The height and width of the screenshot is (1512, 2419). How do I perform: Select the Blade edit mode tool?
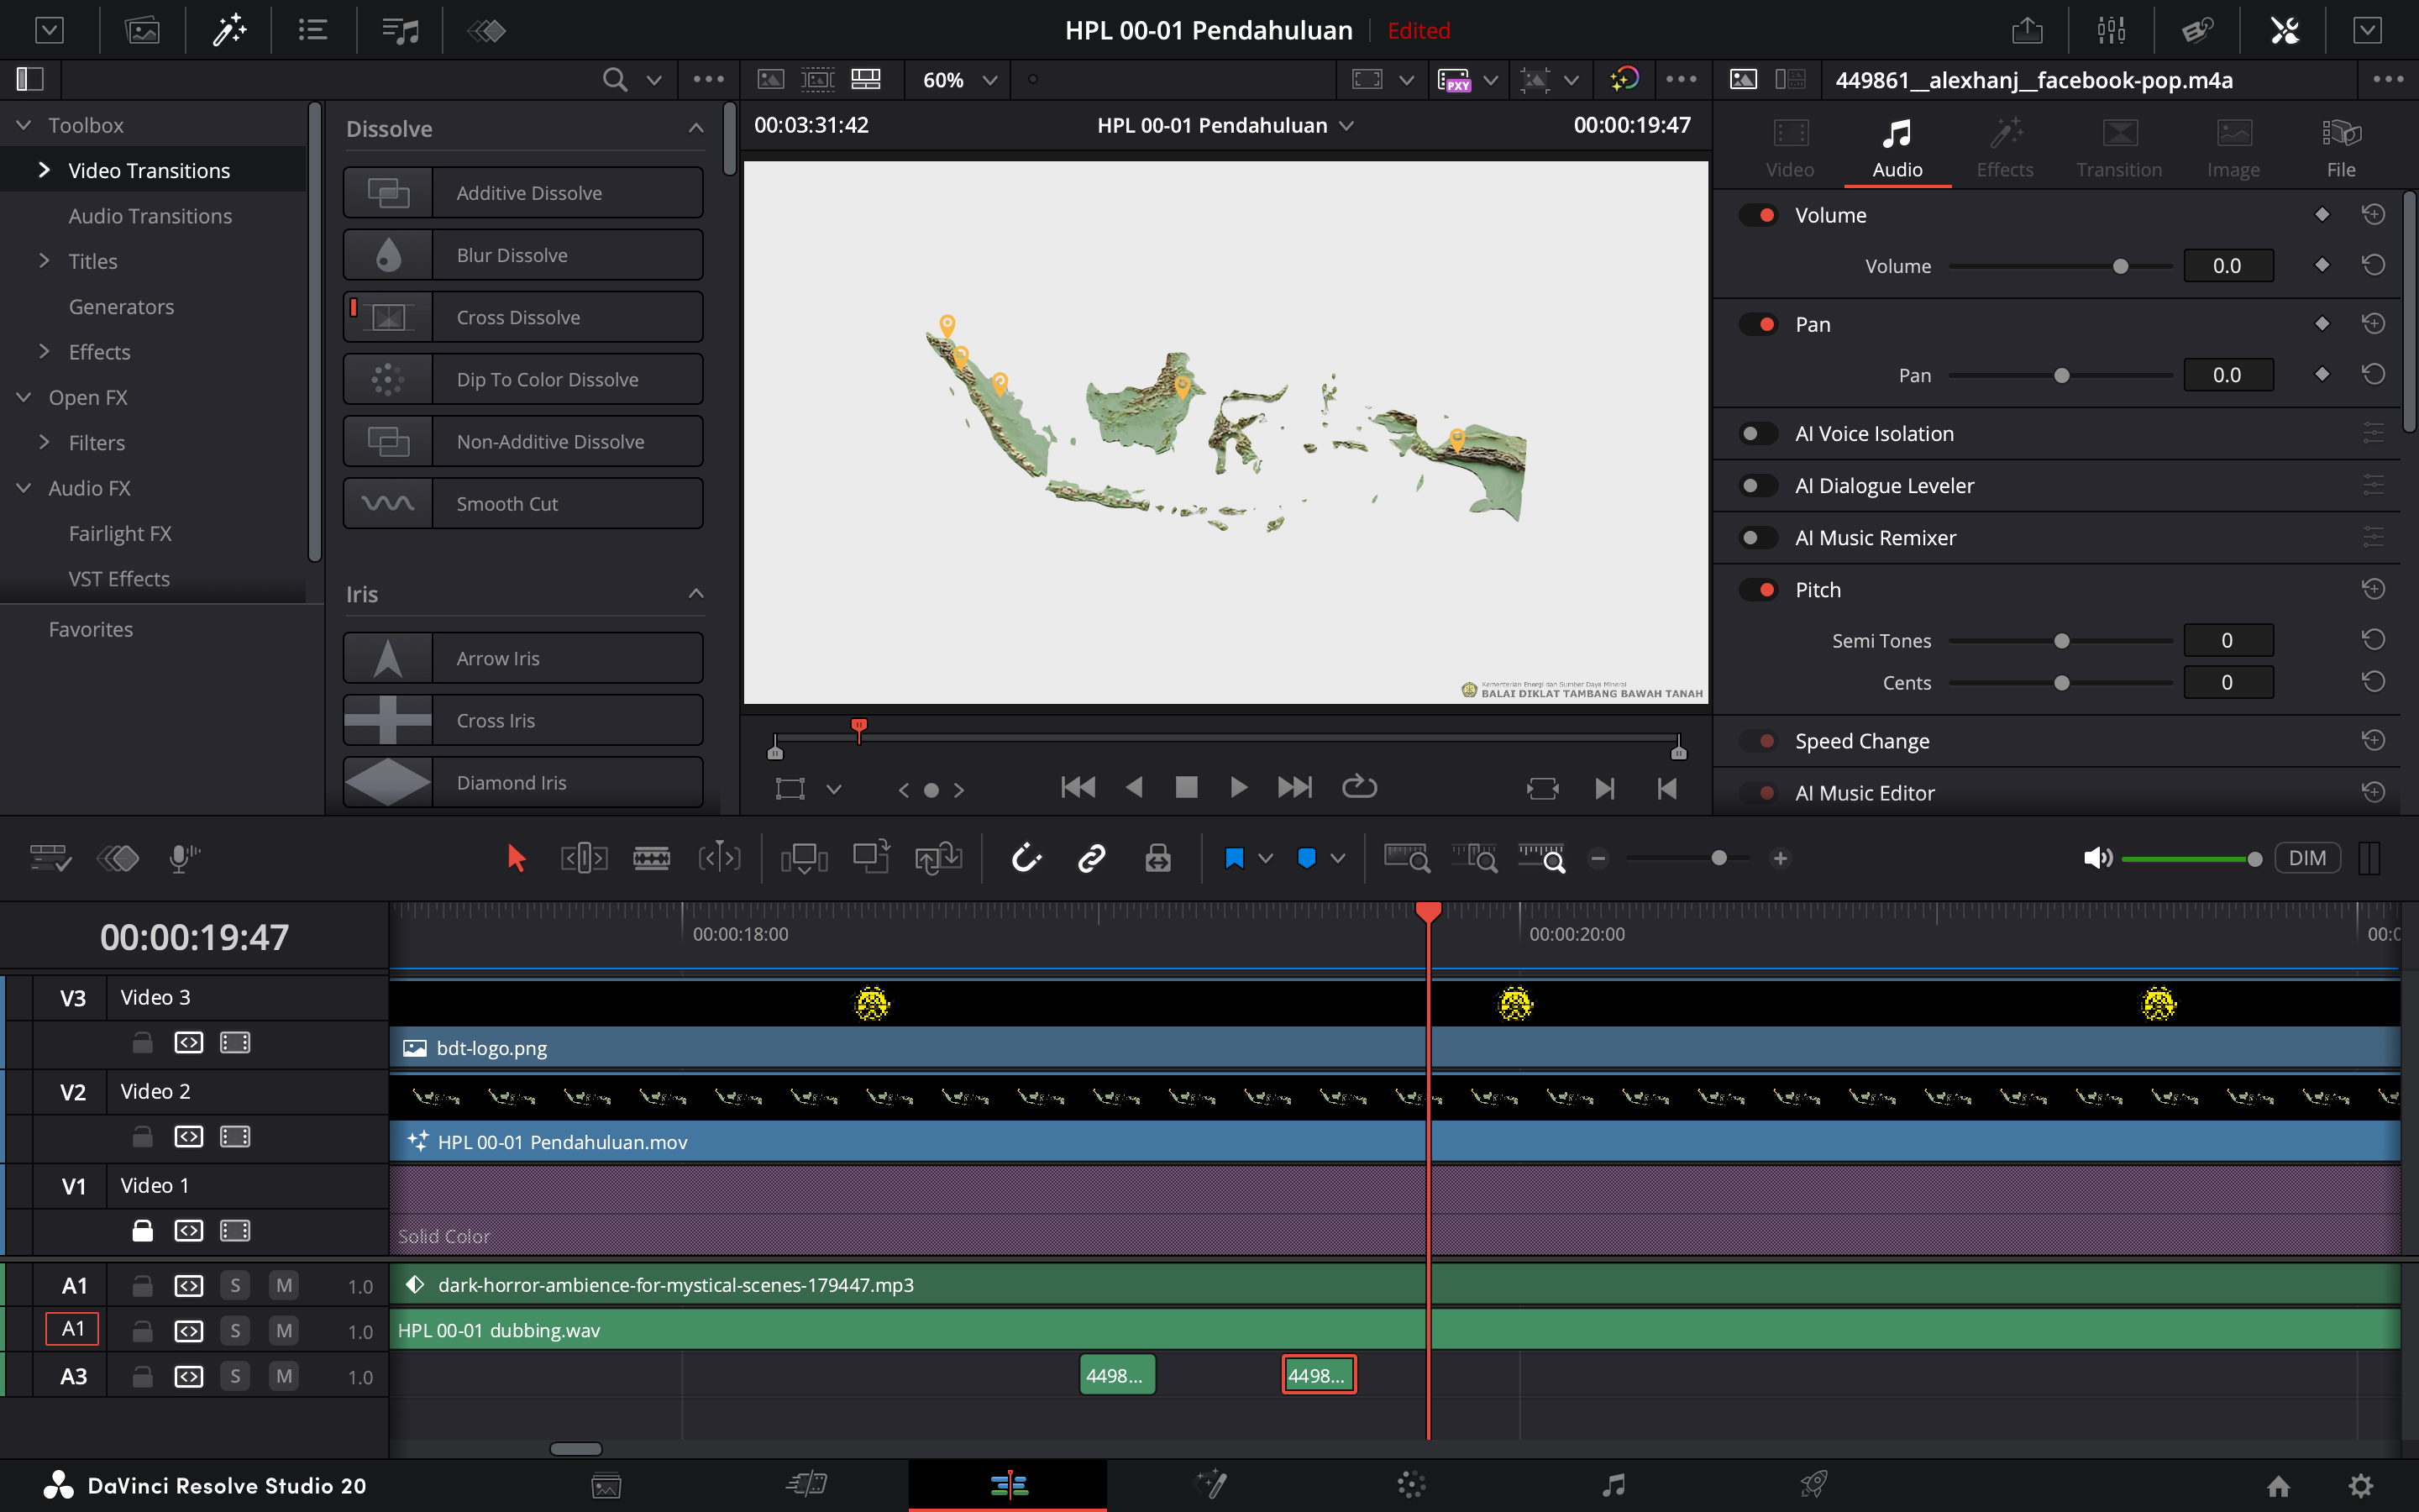651,858
